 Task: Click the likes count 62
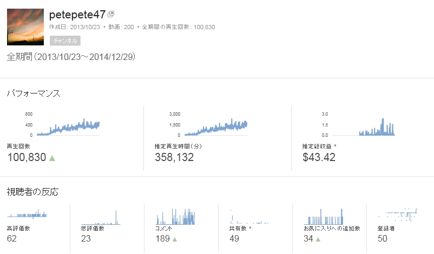pyautogui.click(x=11, y=238)
